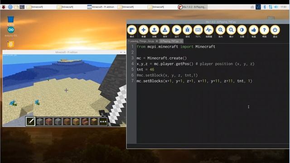
Task: Click the 'mc.player.getPos()' code on line 4
Action: click(174, 64)
